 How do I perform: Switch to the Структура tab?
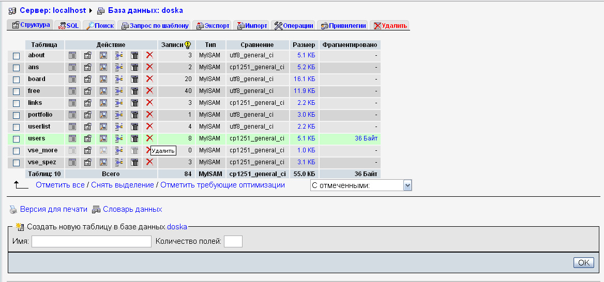point(31,25)
